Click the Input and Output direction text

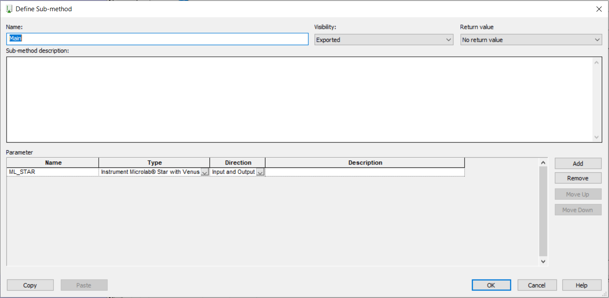(x=233, y=172)
